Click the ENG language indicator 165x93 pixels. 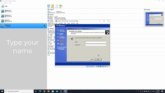(x=153, y=91)
